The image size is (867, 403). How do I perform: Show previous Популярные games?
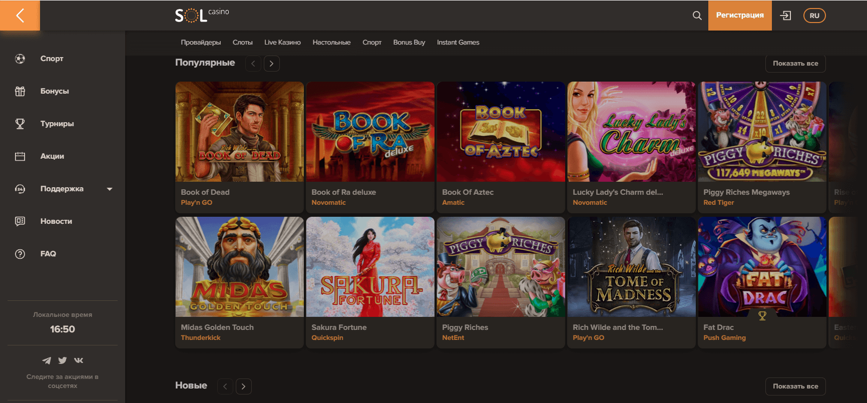point(253,64)
